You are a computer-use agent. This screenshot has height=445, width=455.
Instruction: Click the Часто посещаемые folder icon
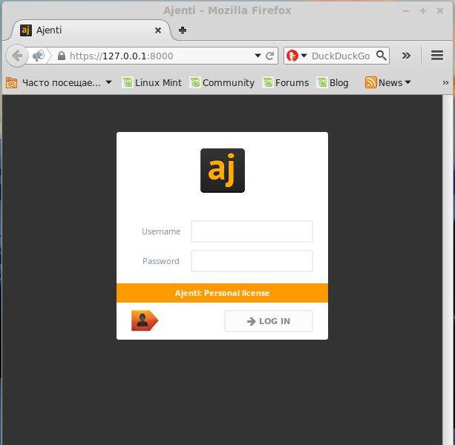pyautogui.click(x=11, y=82)
